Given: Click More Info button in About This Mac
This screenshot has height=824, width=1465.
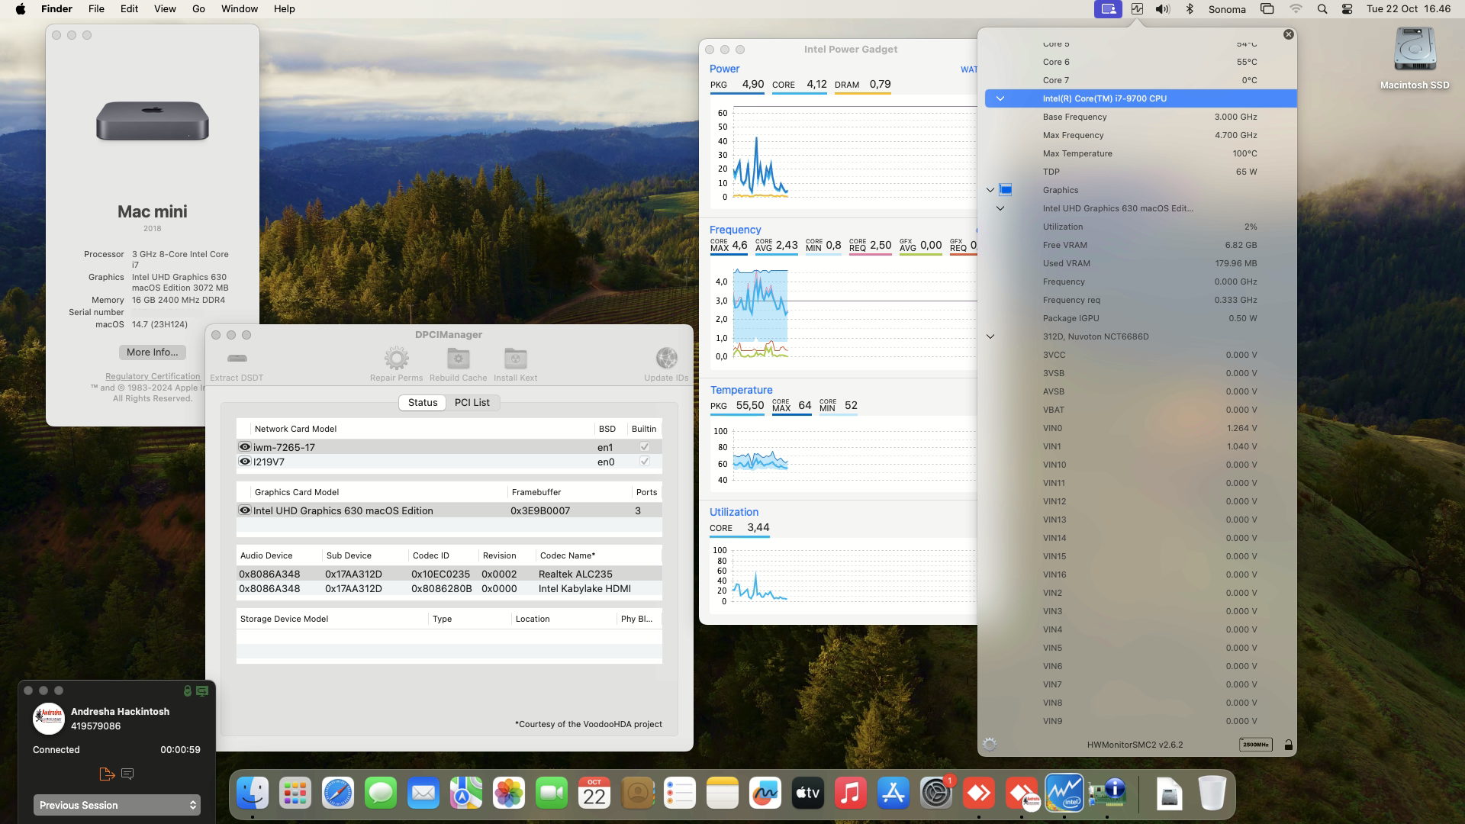Looking at the screenshot, I should (152, 352).
